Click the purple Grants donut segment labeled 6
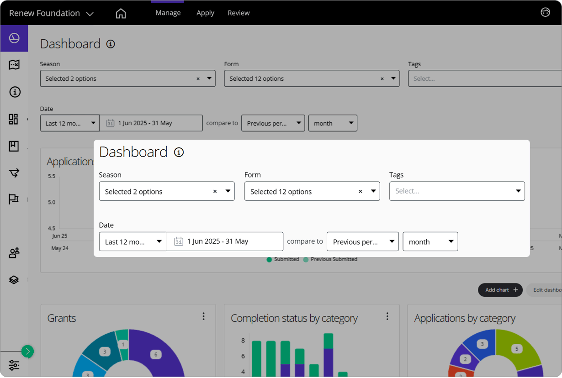This screenshot has width=562, height=378. (156, 354)
